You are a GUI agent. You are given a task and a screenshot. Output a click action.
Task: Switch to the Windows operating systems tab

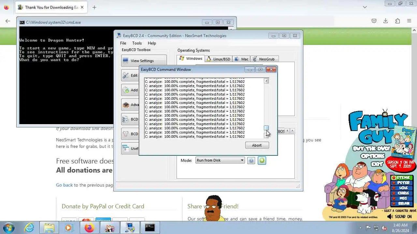click(191, 59)
